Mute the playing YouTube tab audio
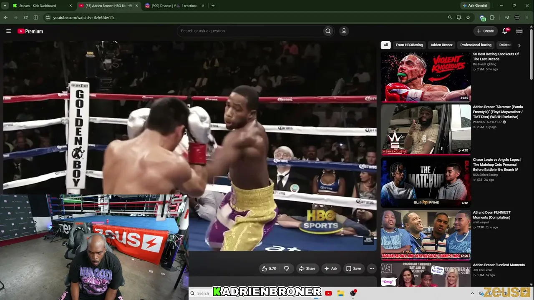 click(x=130, y=6)
